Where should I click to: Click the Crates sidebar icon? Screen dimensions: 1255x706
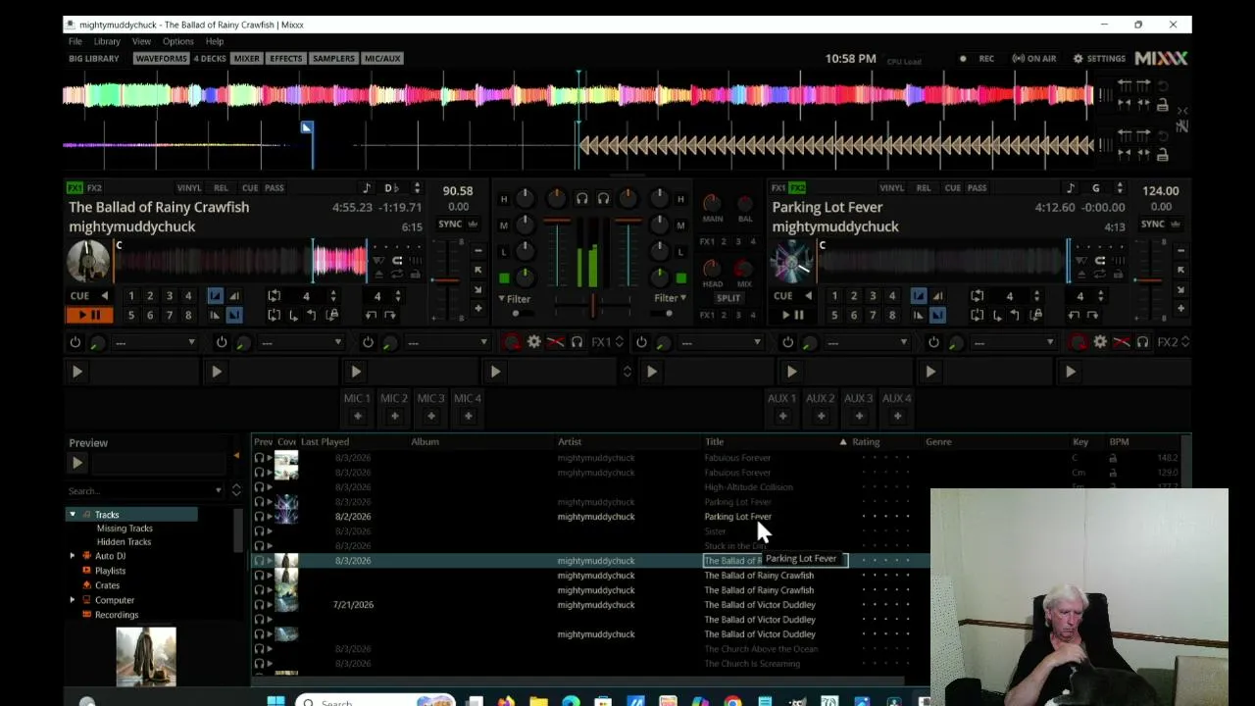tap(86, 585)
